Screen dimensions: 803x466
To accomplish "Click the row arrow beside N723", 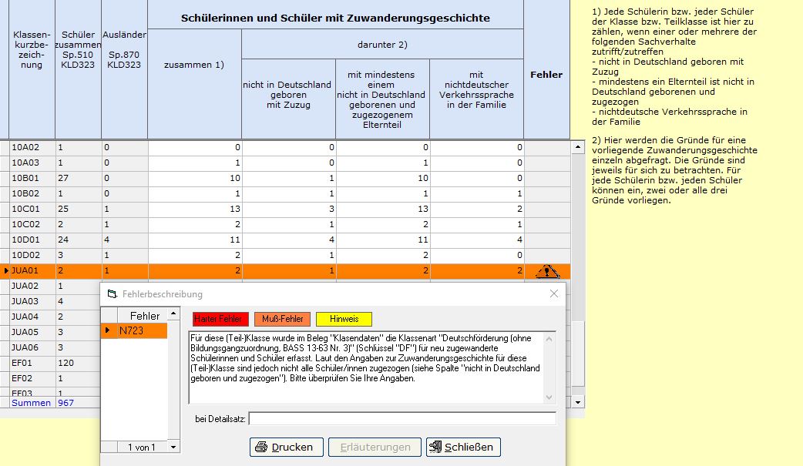I will (108, 330).
